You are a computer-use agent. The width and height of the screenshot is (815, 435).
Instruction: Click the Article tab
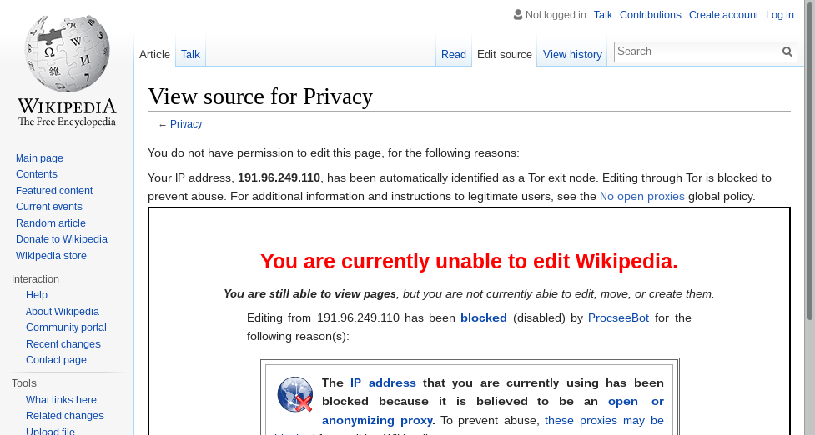[x=154, y=54]
